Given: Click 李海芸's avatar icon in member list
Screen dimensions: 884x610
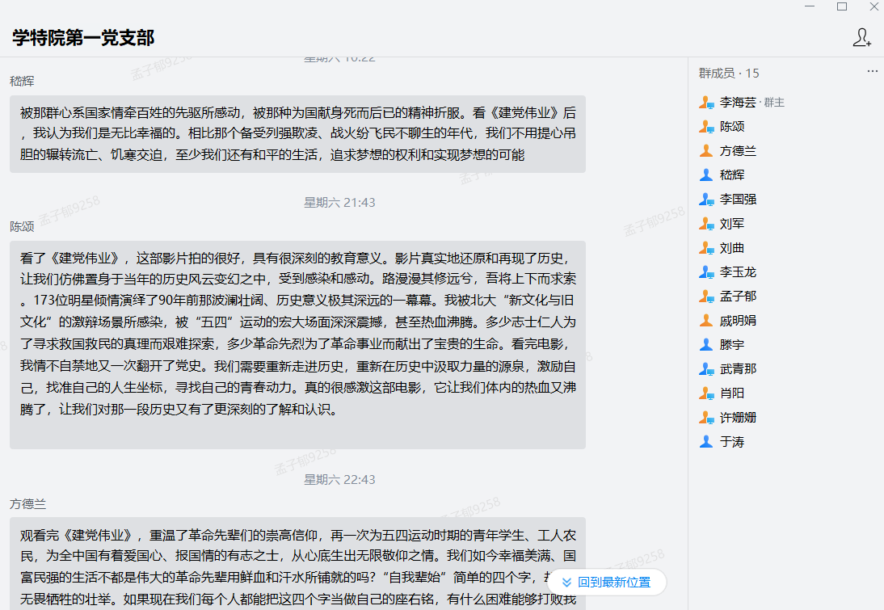Looking at the screenshot, I should click(706, 103).
